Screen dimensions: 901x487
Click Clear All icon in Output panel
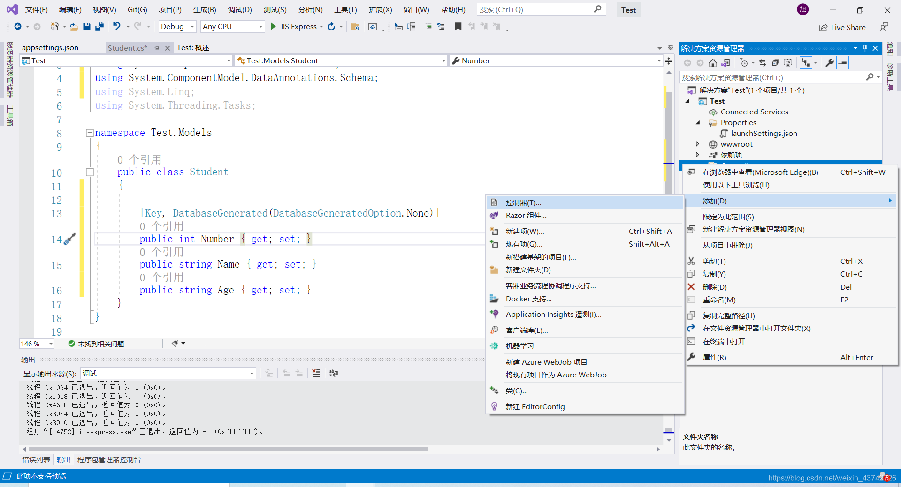[316, 373]
